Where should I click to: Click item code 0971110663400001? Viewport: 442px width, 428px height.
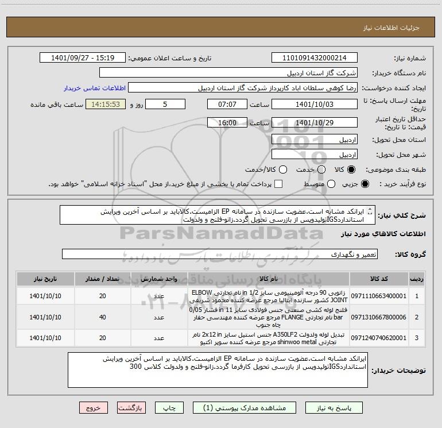tap(379, 296)
